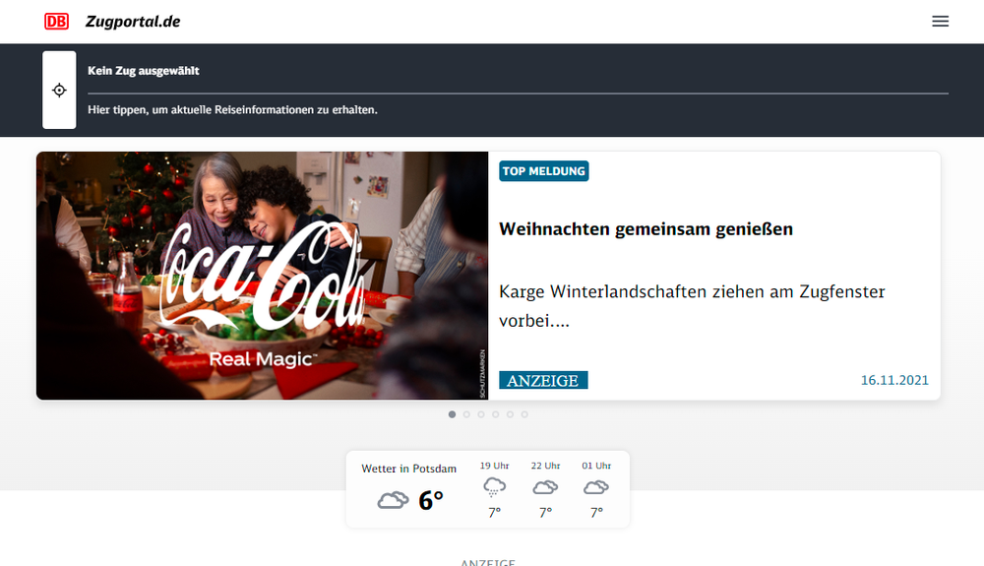Open the Coca-Cola Real Magic ad image
Image resolution: width=984 pixels, height=566 pixels.
point(263,276)
